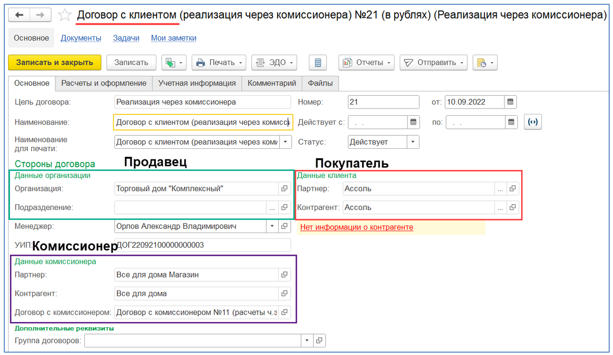
Task: Expand the Наименование для печати dropdown arrow
Action: click(x=285, y=142)
